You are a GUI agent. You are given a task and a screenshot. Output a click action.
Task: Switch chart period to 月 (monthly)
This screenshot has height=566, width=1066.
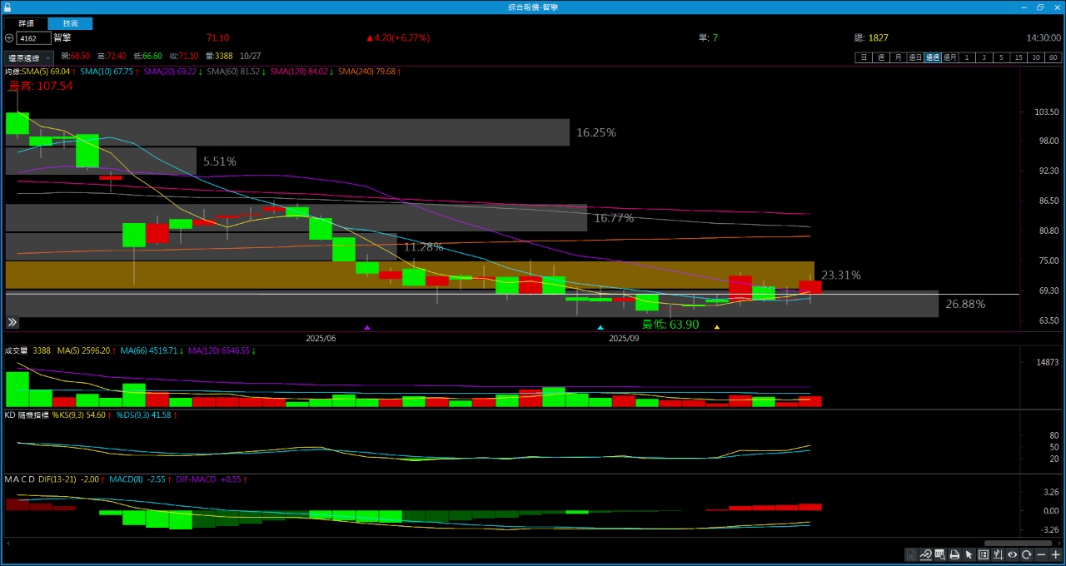[x=898, y=57]
